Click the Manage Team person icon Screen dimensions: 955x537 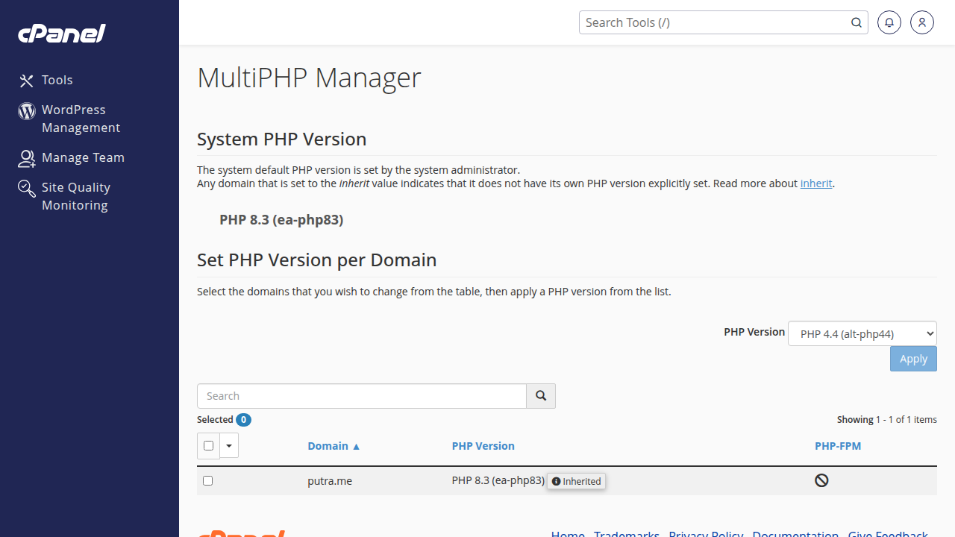click(27, 158)
